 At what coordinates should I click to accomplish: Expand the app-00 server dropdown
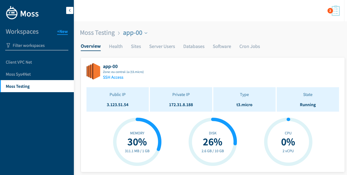135,33
